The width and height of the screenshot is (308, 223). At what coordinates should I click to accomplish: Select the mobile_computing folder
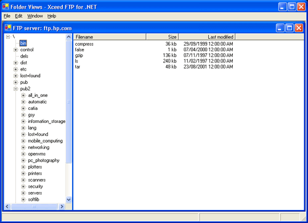45,141
